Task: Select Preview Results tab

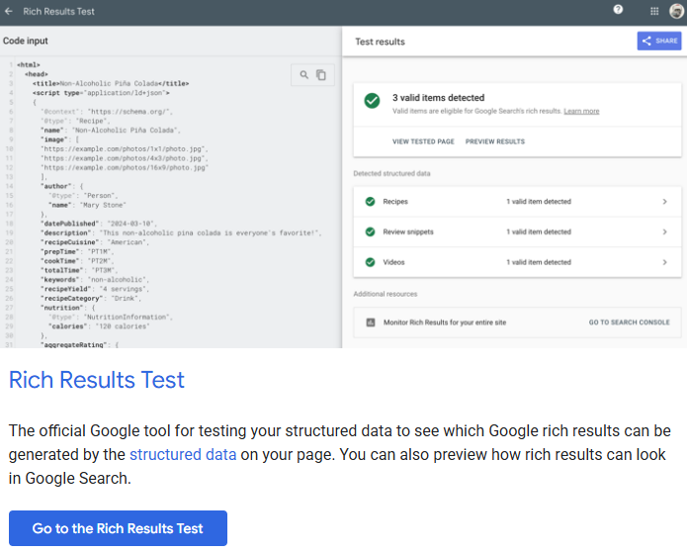Action: (494, 141)
